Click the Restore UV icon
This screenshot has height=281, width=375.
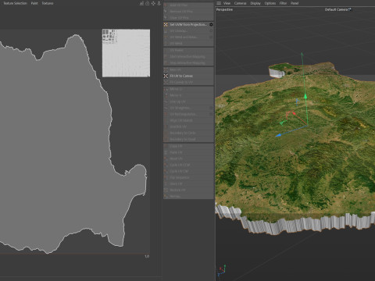click(x=166, y=190)
